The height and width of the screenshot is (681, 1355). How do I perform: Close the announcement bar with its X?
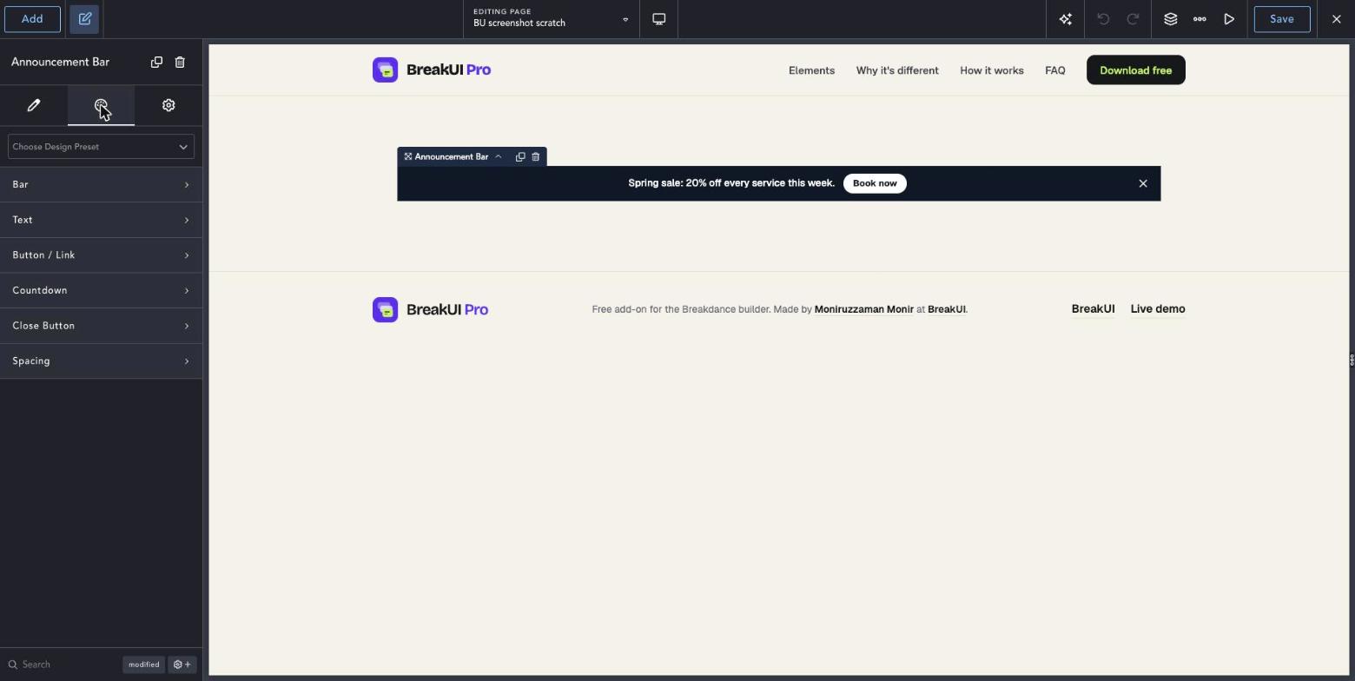tap(1143, 183)
